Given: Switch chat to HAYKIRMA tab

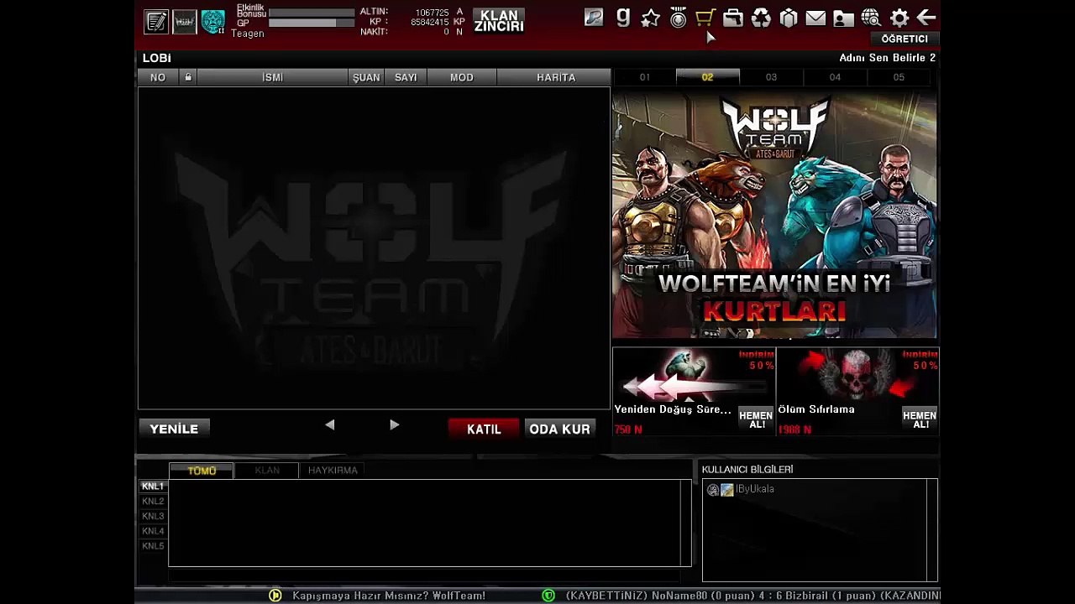Looking at the screenshot, I should pos(333,471).
